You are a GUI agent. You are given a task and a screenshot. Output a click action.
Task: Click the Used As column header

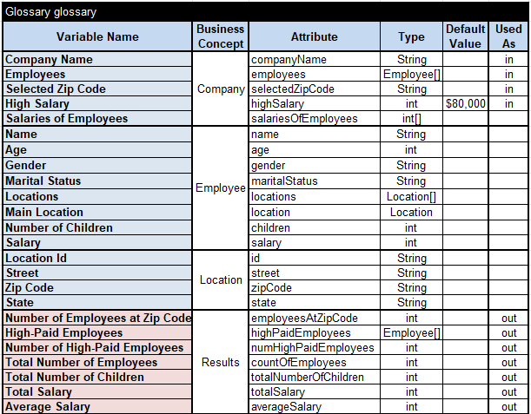(508, 37)
